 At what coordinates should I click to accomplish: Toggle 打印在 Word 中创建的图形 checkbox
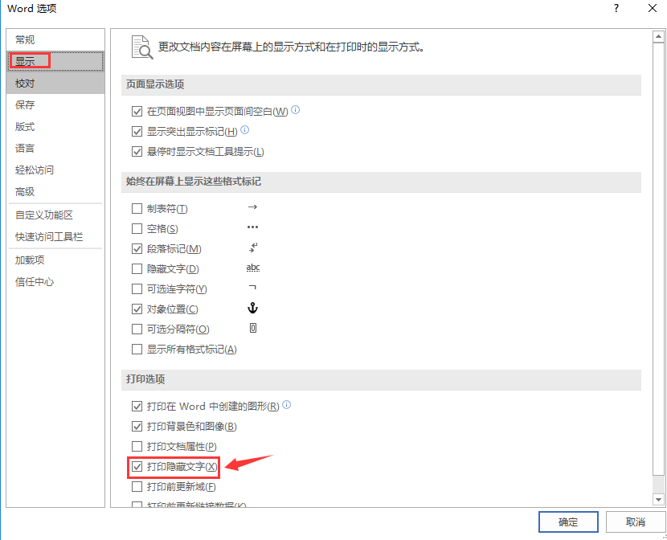click(137, 407)
